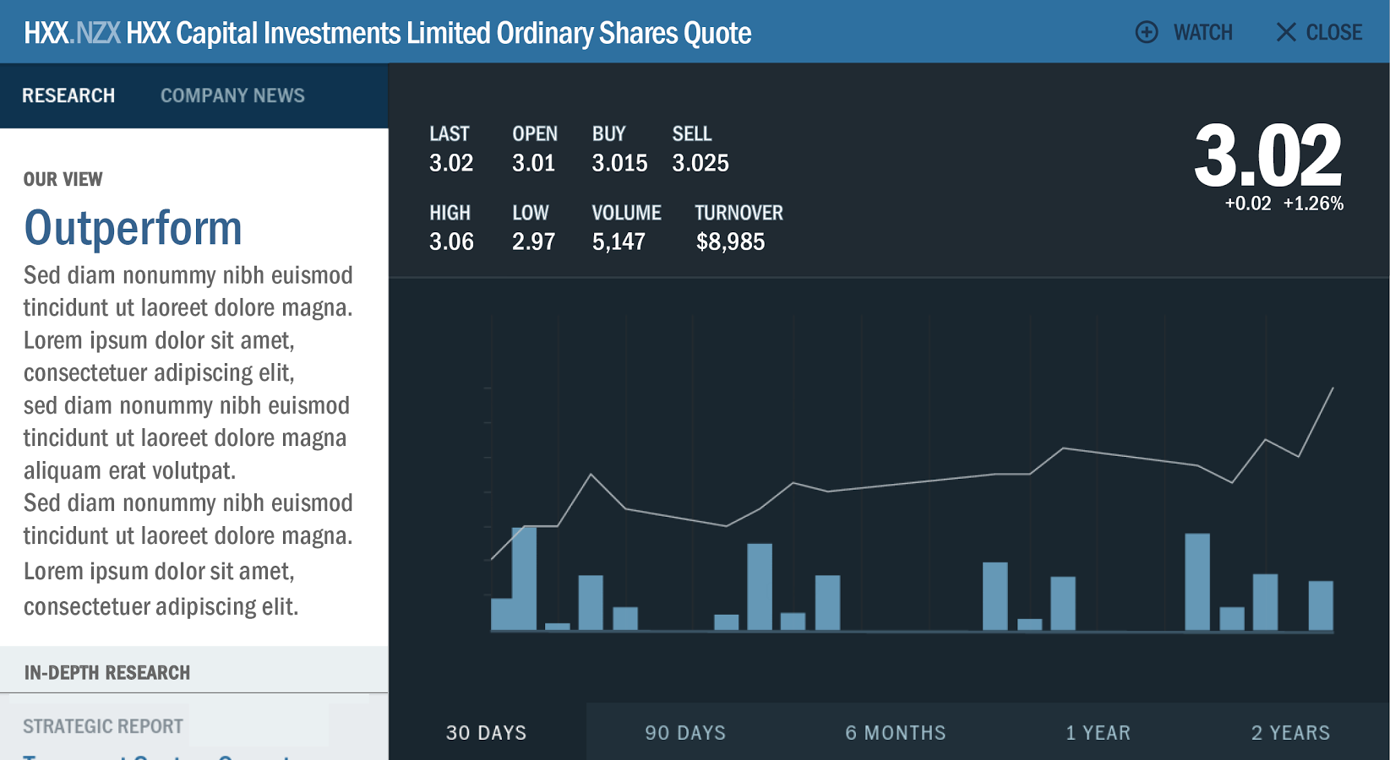
Task: Click the Sell price value 3.025
Action: coord(700,163)
